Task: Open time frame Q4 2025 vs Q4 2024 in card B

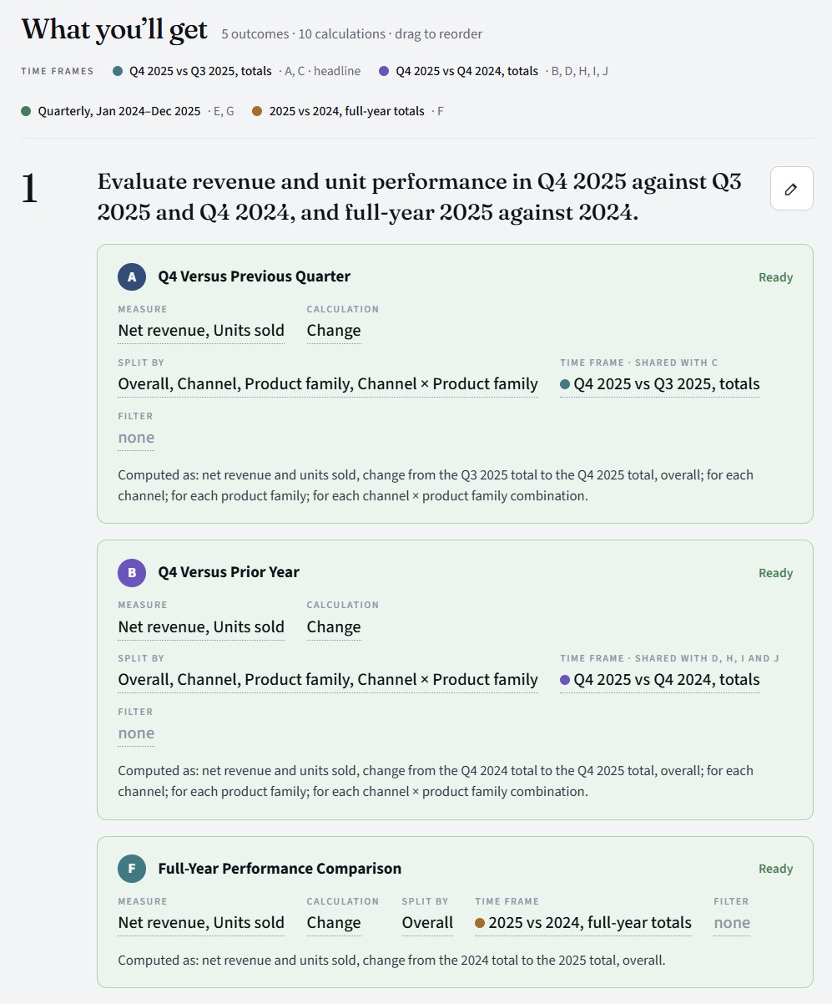Action: point(660,680)
